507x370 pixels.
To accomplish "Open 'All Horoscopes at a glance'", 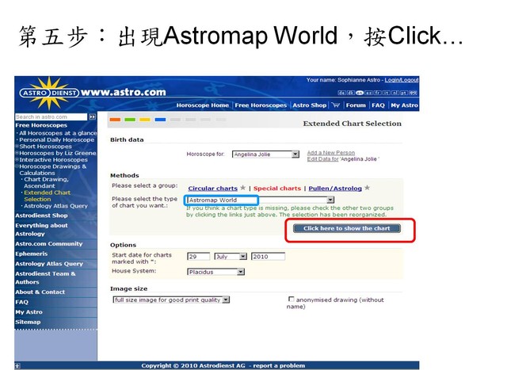I will click(x=58, y=133).
